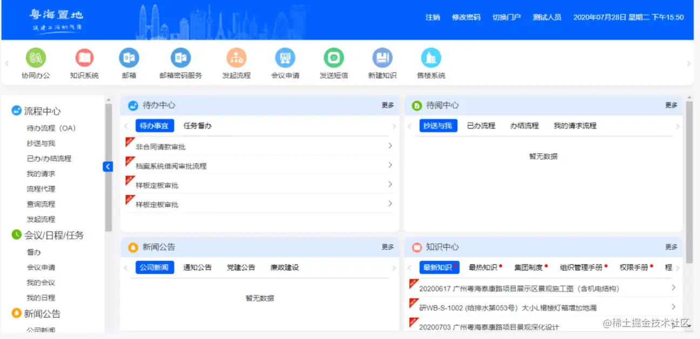Screen dimensions: 700x339
Task: Switch to the 办结流程 tab
Action: (x=524, y=126)
